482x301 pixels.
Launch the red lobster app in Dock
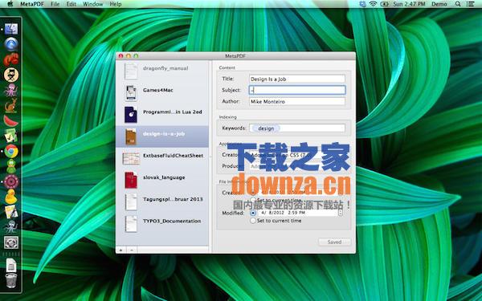pos(11,59)
